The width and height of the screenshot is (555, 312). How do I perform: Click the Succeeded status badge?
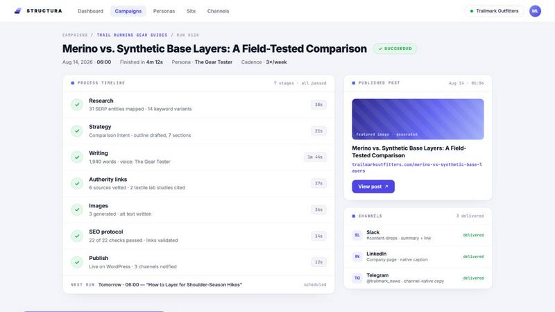pos(395,49)
